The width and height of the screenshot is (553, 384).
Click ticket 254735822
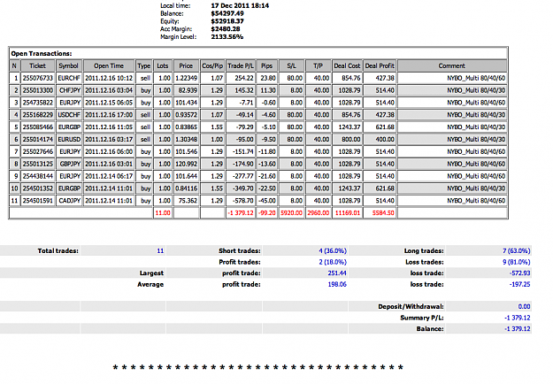38,103
